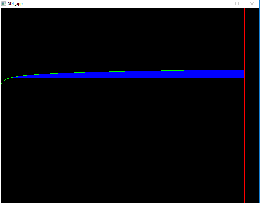Click where red line crosses the green curve

10,77
